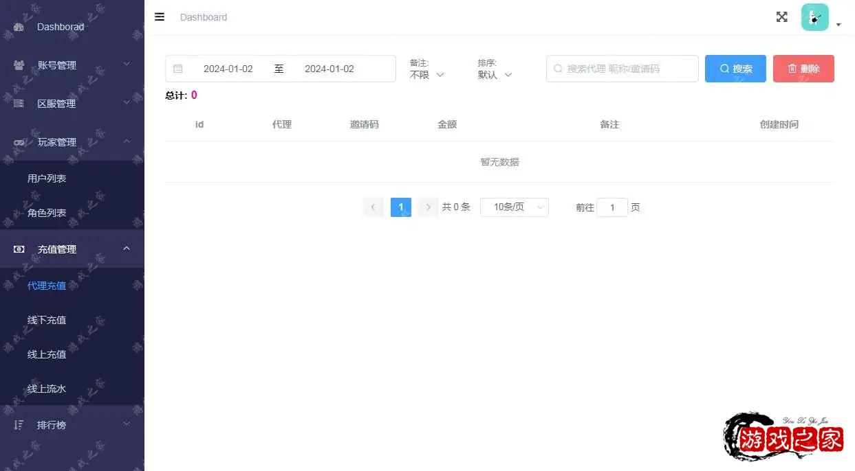Expand the 排行榜 sidebar menu
The width and height of the screenshot is (855, 471).
[72, 425]
